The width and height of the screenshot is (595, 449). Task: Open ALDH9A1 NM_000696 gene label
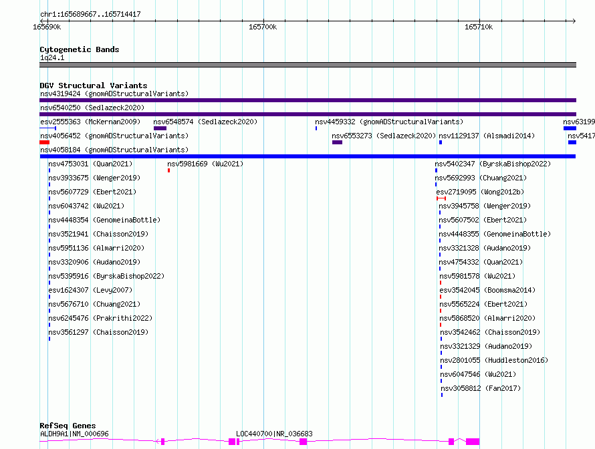(74, 434)
